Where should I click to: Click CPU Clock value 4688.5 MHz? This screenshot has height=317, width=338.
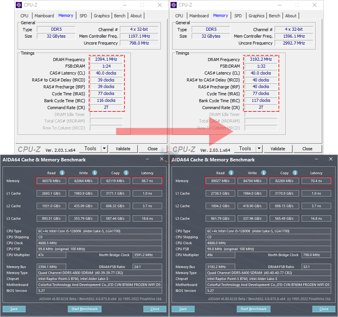pyautogui.click(x=99, y=243)
